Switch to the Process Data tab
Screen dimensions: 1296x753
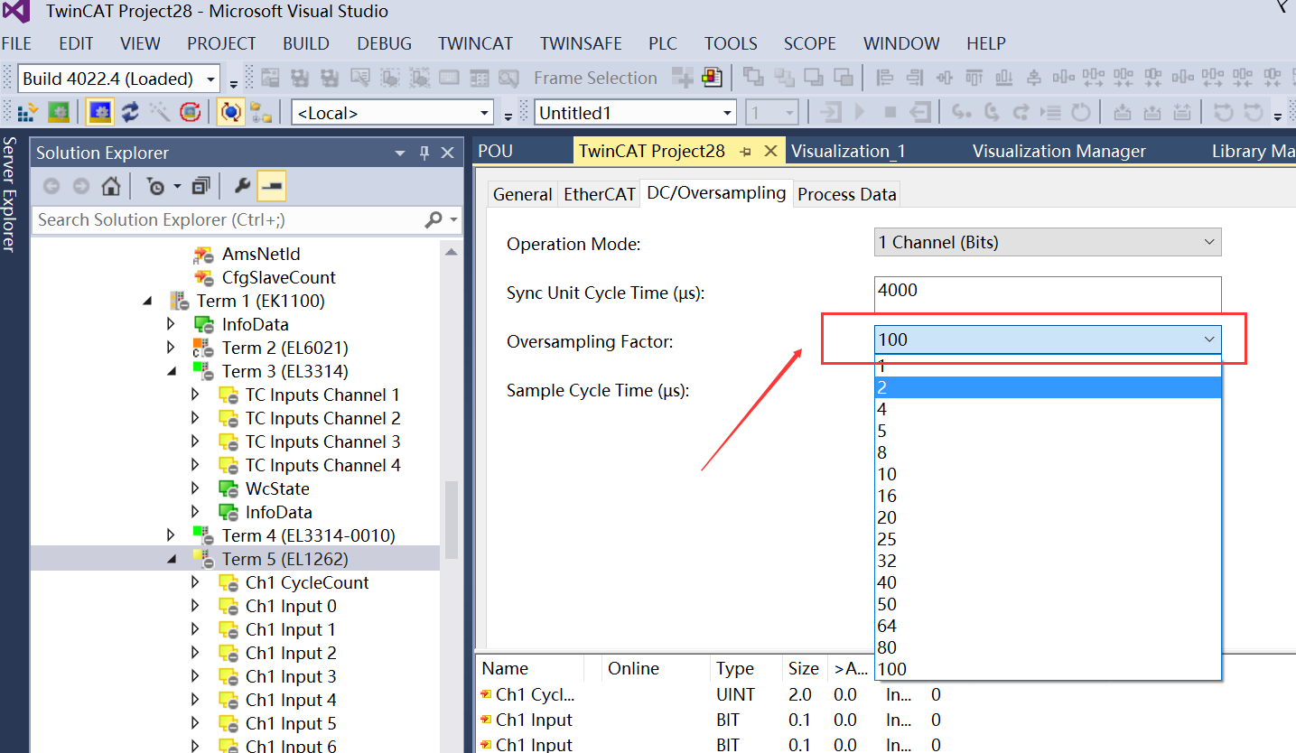[x=846, y=194]
